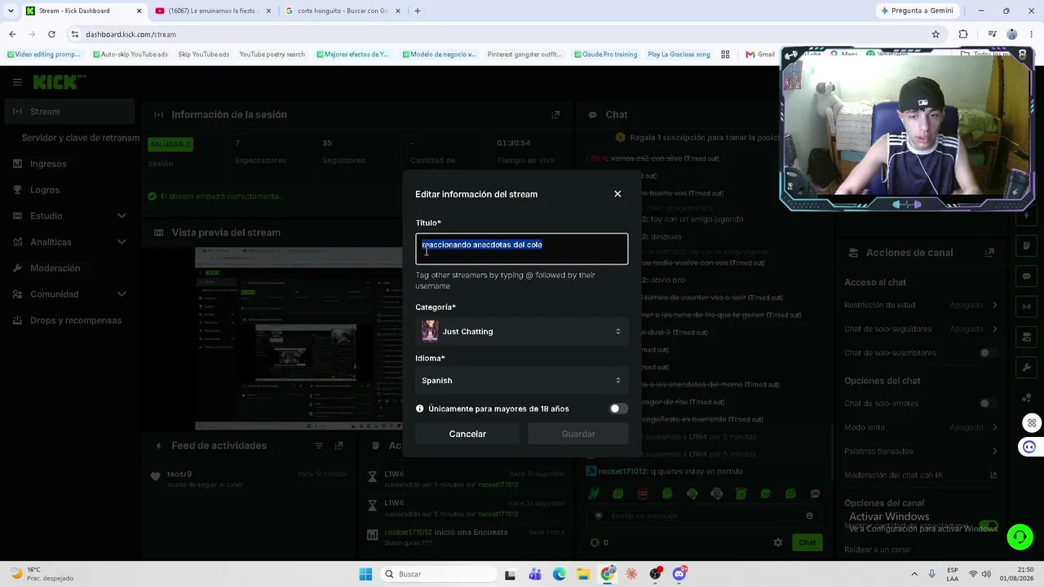Open the Play La Graciosa song bookmark
1044x587 pixels.
pos(679,55)
